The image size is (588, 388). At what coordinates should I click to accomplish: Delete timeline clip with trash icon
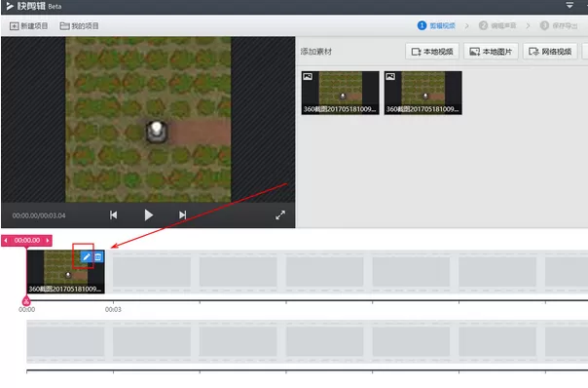(x=98, y=257)
